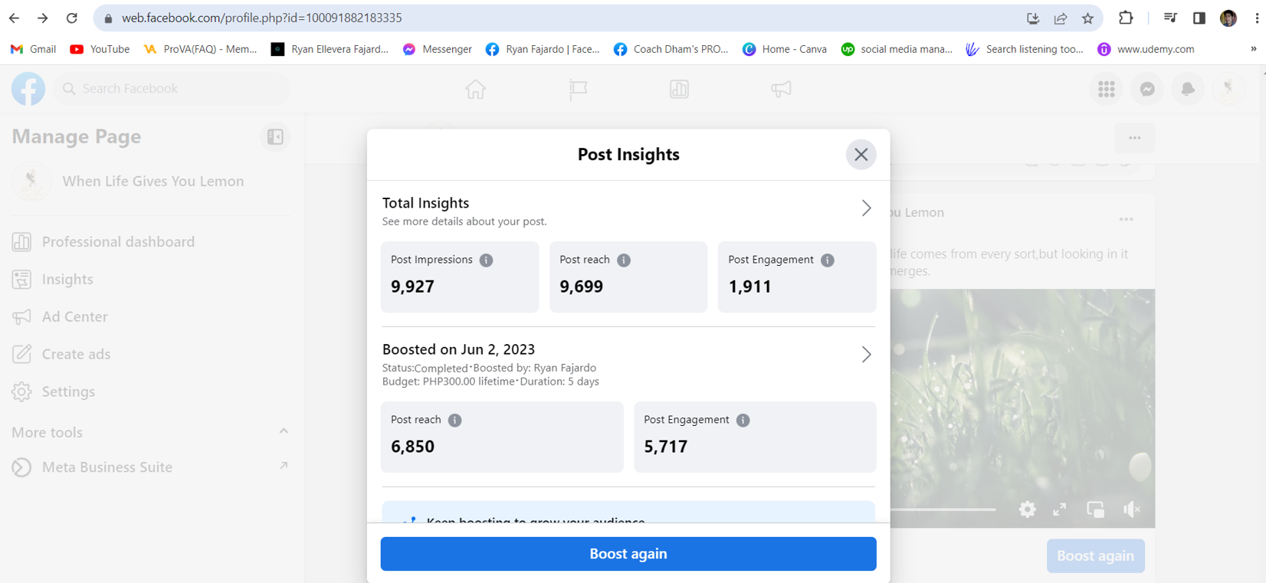Toggle the Manage Page sidebar panel
Screen dimensions: 1266x583
[275, 137]
